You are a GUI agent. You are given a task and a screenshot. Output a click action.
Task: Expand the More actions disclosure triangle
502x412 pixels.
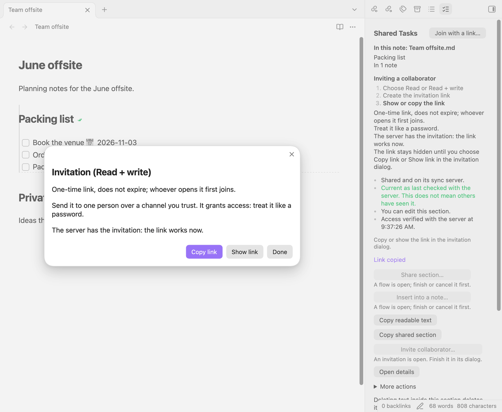click(x=375, y=387)
